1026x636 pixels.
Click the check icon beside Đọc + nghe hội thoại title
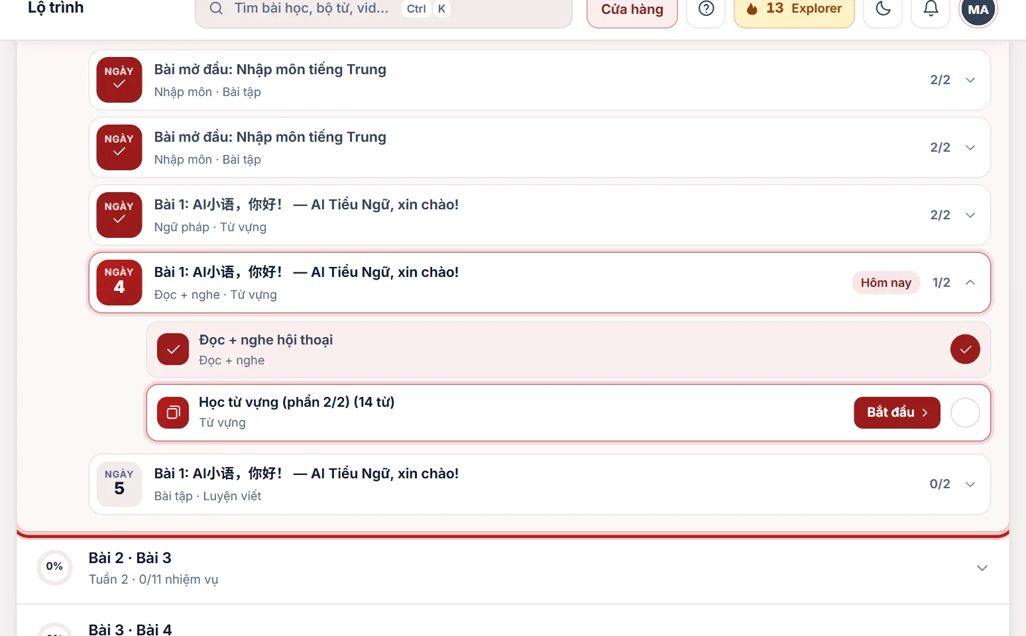click(x=173, y=349)
